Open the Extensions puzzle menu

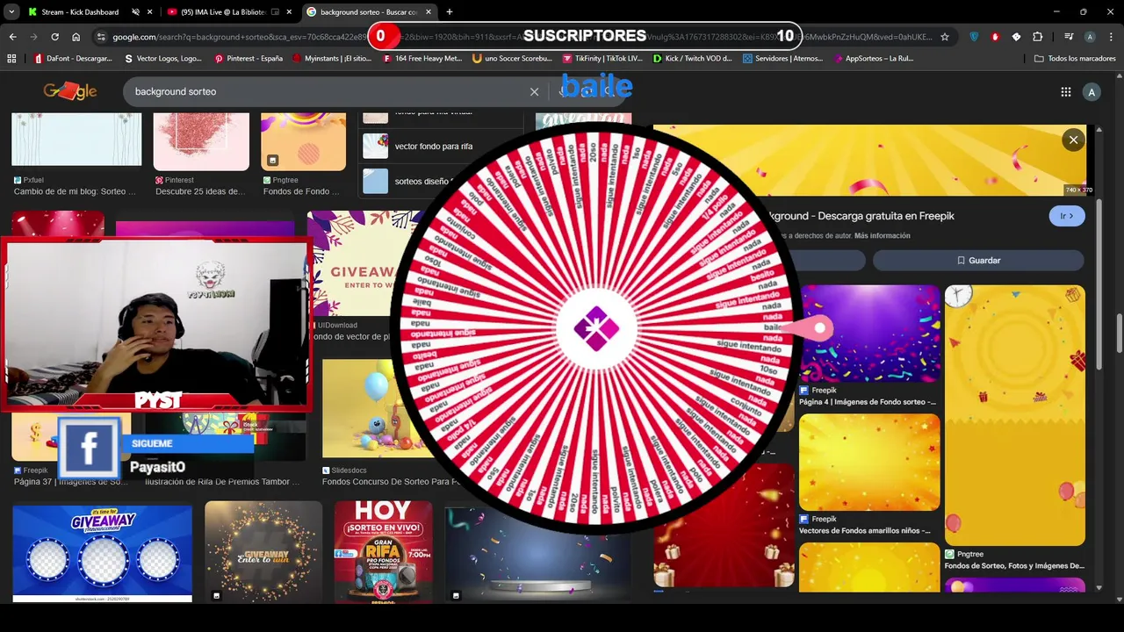tap(1038, 37)
